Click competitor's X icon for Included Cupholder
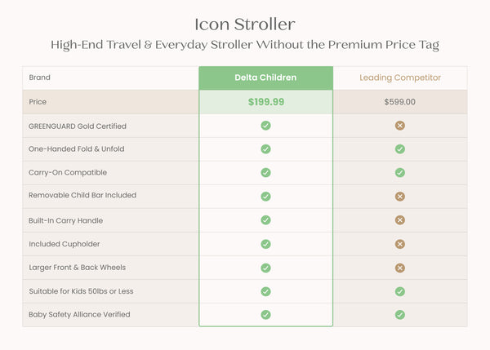The image size is (490, 350). pos(400,244)
